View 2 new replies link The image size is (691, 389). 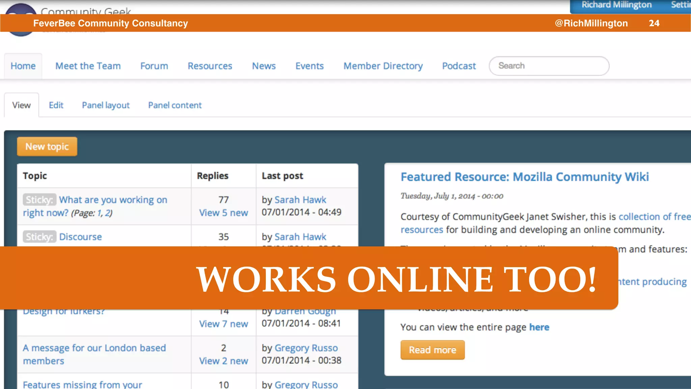pyautogui.click(x=223, y=361)
